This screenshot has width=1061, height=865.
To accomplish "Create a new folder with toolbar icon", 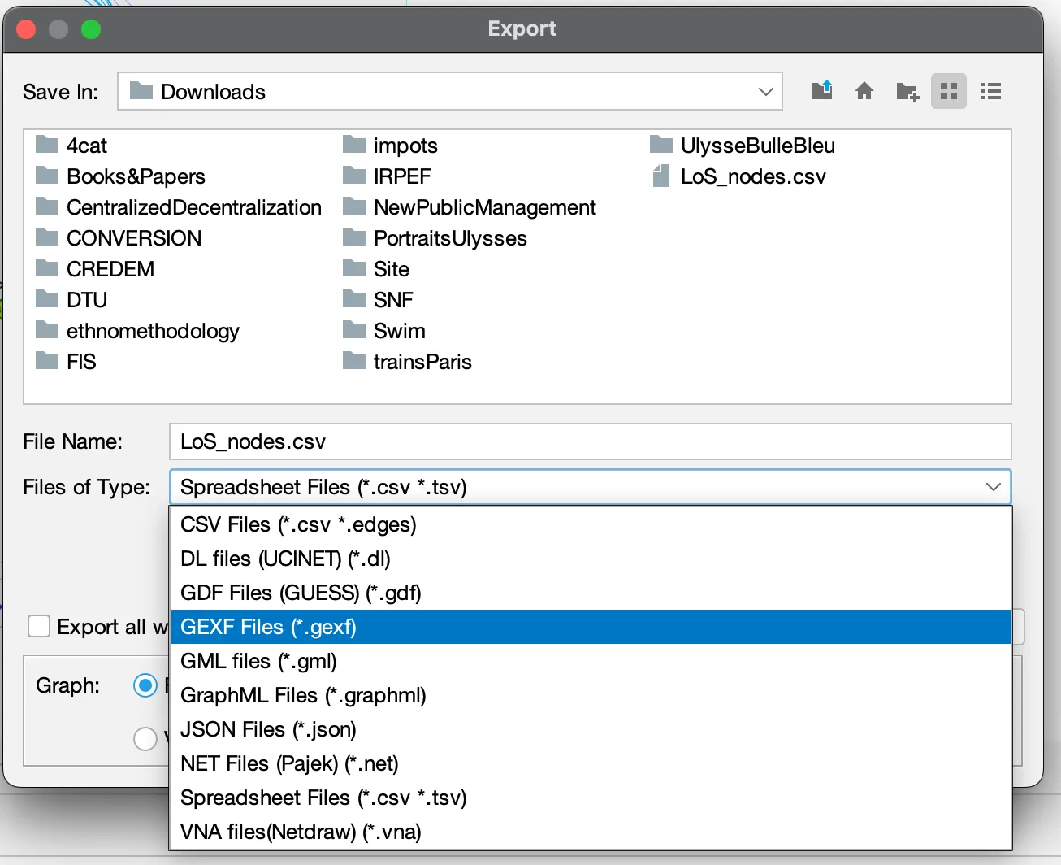I will click(907, 91).
